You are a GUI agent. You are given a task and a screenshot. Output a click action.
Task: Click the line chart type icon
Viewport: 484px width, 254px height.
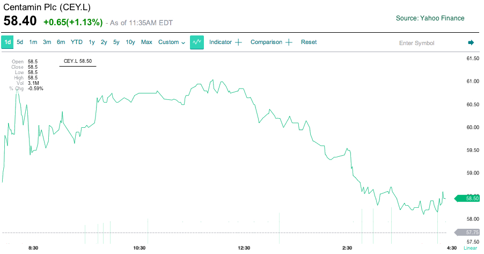(197, 42)
